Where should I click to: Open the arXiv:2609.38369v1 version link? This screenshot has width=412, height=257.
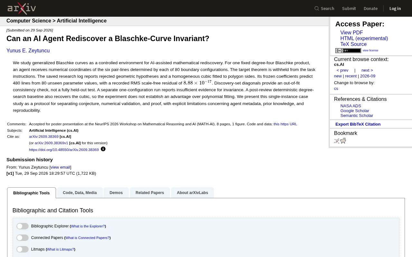(x=51, y=143)
